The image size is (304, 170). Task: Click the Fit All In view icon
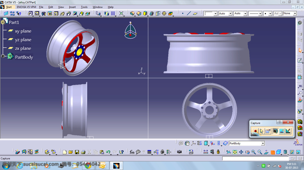click(235, 152)
